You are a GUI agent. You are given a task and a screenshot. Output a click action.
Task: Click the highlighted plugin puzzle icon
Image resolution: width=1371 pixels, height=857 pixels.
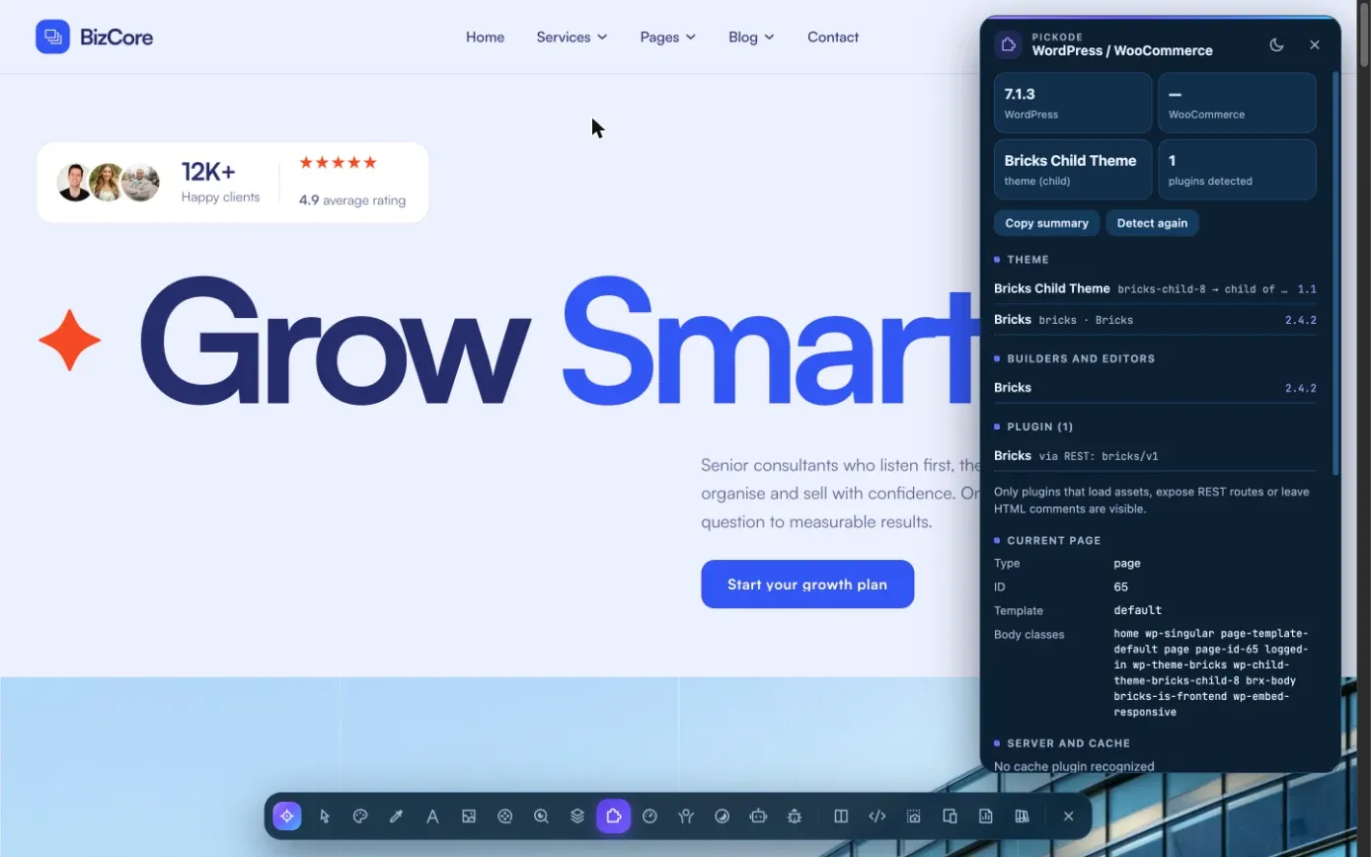[613, 817]
